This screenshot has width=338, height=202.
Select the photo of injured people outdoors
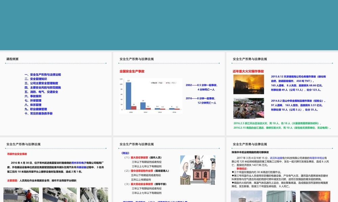[x=248, y=108]
